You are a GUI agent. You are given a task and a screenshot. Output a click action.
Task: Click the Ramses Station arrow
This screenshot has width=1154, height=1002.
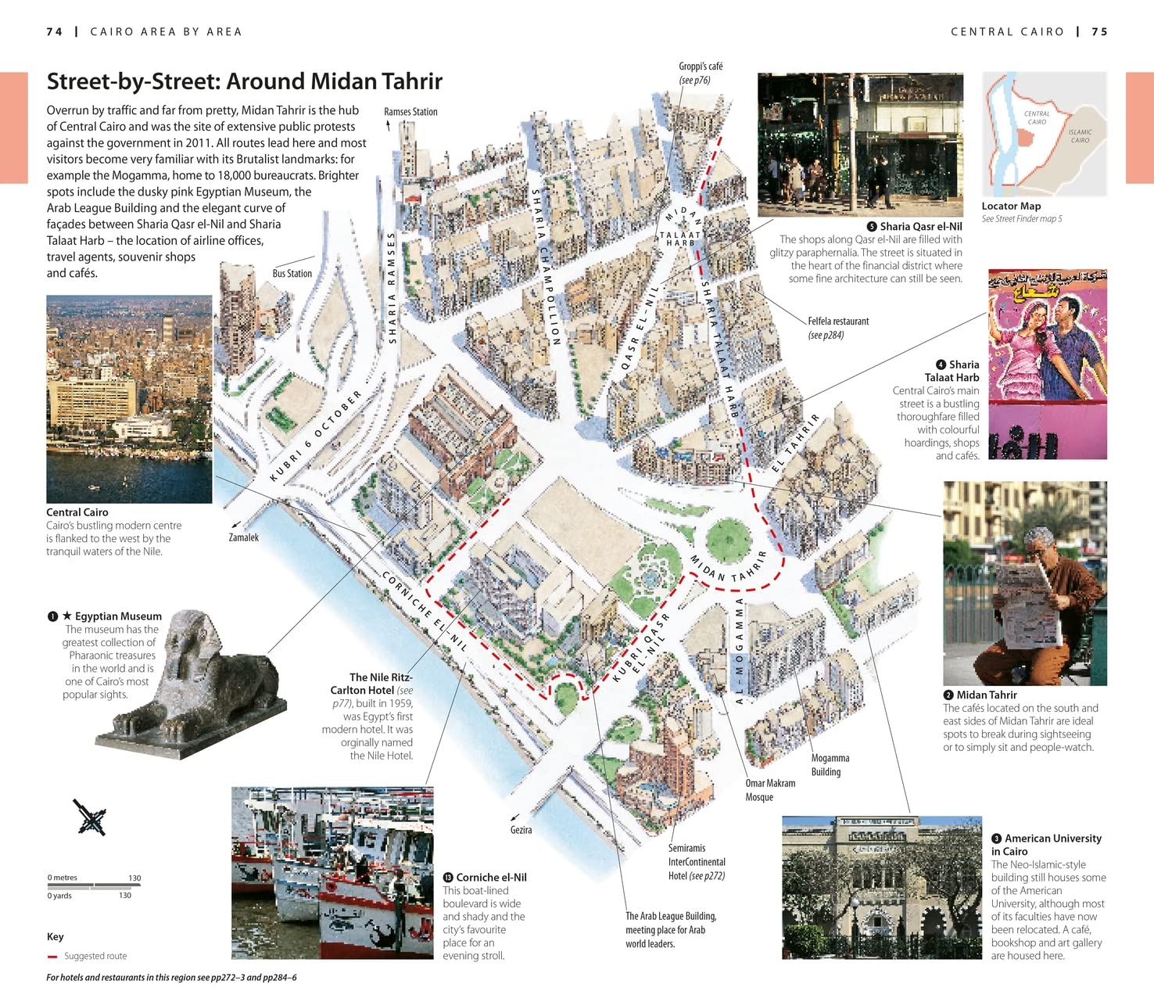[x=387, y=125]
